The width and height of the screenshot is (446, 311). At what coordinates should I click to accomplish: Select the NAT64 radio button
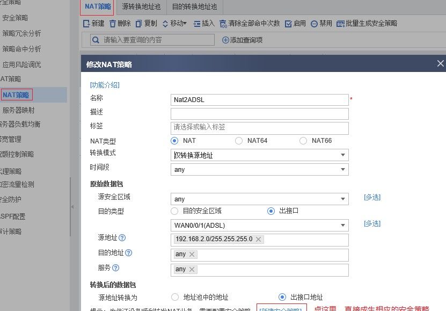tap(238, 141)
